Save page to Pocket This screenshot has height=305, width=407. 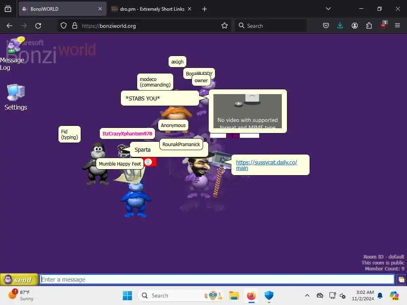[326, 25]
